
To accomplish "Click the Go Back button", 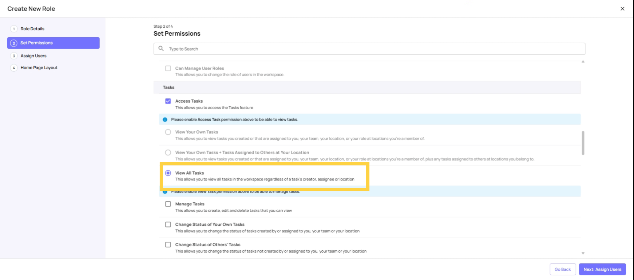I will tap(563, 269).
